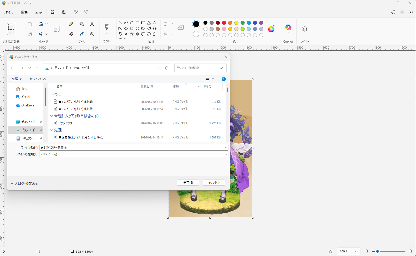The height and width of the screenshot is (256, 416).
Task: Click the file name input field
Action: coord(132,148)
